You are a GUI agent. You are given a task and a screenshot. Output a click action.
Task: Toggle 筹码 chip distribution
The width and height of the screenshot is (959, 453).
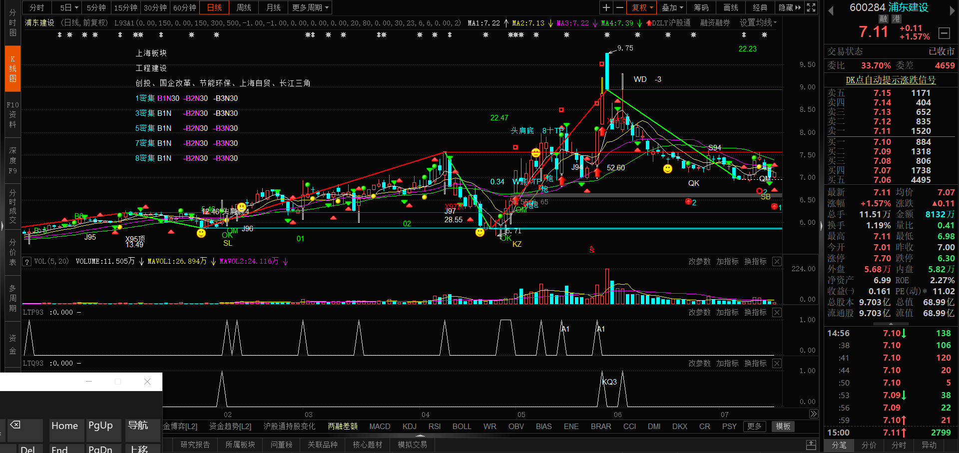point(701,7)
